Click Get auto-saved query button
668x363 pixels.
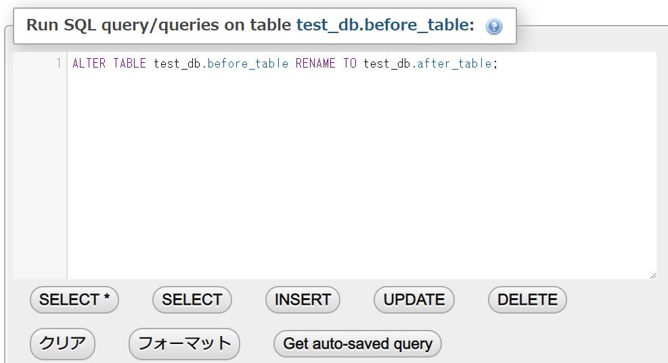click(357, 343)
